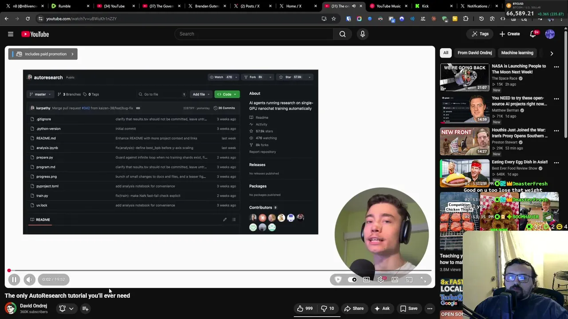Click the shield icon in player controls
Screen dimensions: 568x319
(x=338, y=280)
